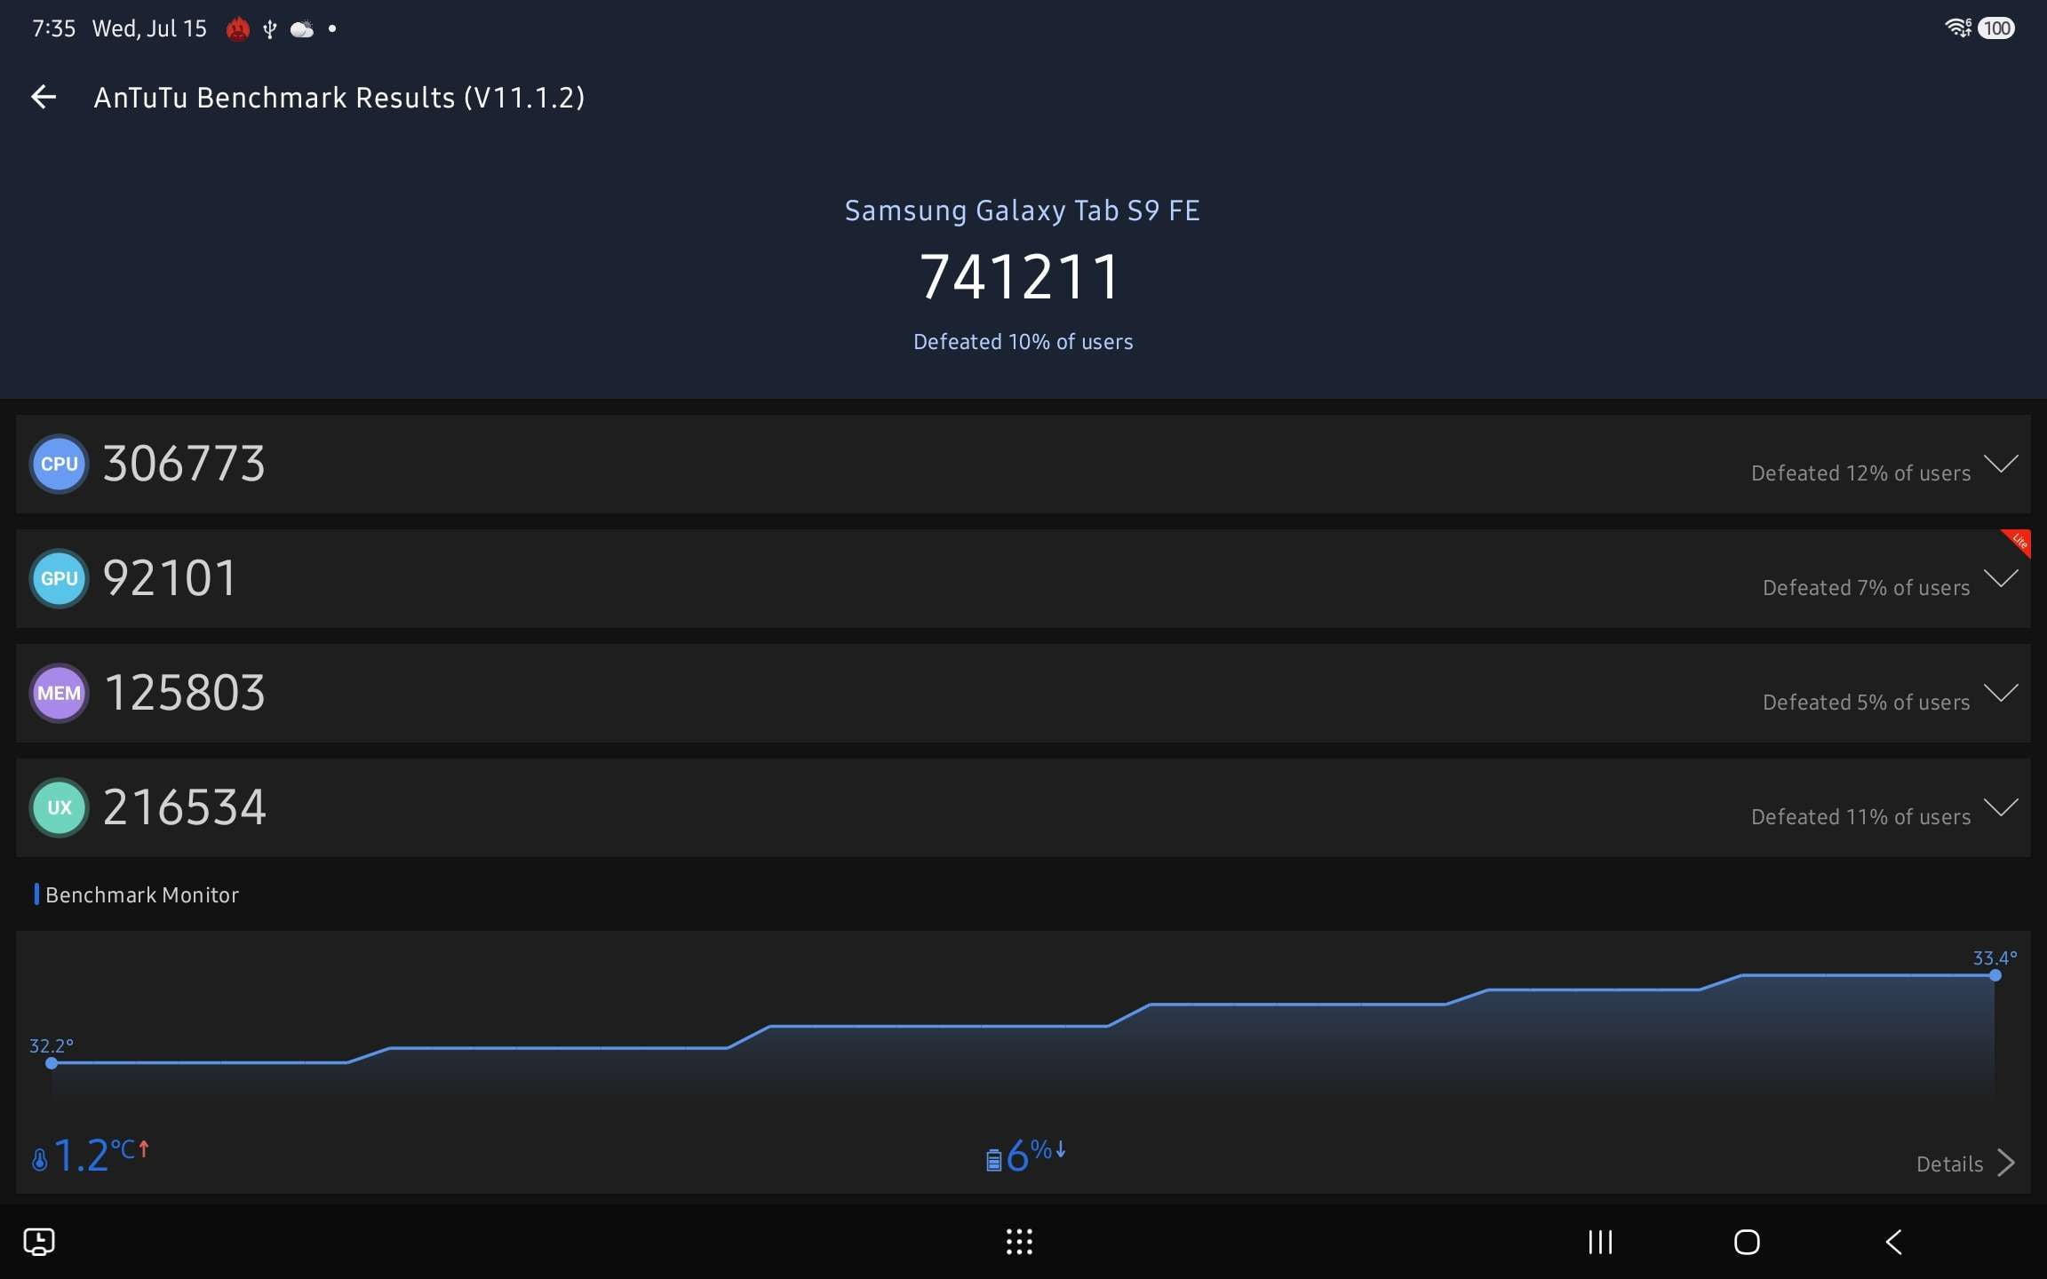Tap the GPU score 92101
This screenshot has width=2047, height=1279.
(170, 578)
